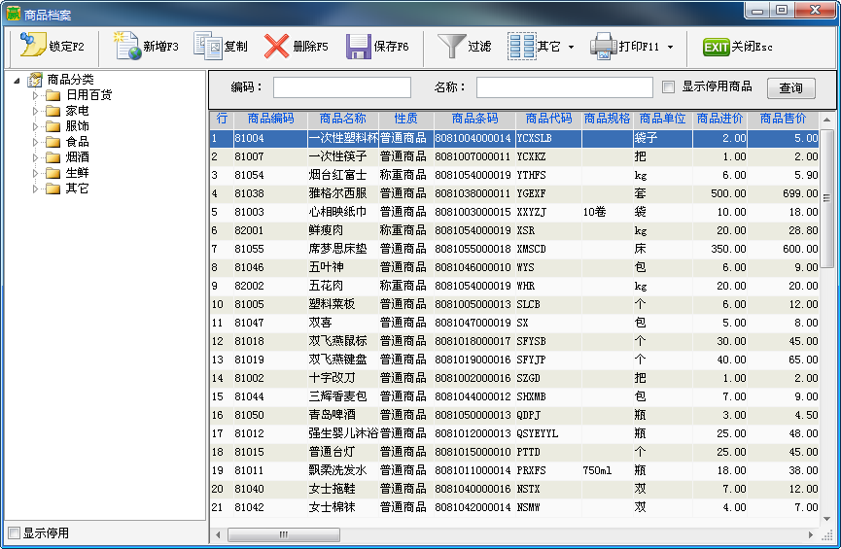Click the 编码 input field
Screen dimensions: 841x549
click(x=345, y=87)
